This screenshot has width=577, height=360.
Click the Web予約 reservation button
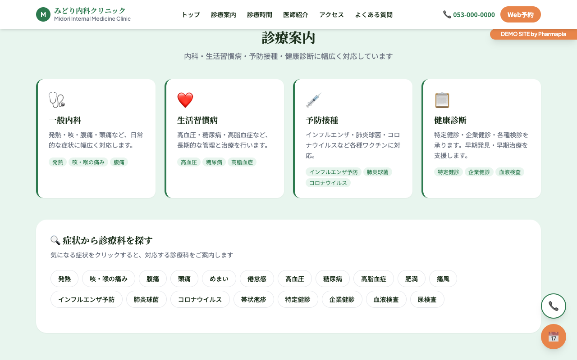[x=520, y=14]
